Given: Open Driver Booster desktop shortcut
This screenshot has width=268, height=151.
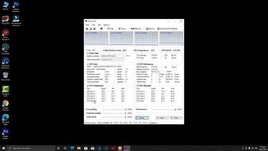Looking at the screenshot, I should pyautogui.click(x=5, y=35).
